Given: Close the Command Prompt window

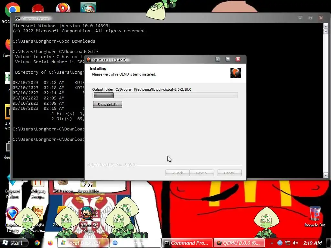Looking at the screenshot, I should pyautogui.click(x=321, y=18).
